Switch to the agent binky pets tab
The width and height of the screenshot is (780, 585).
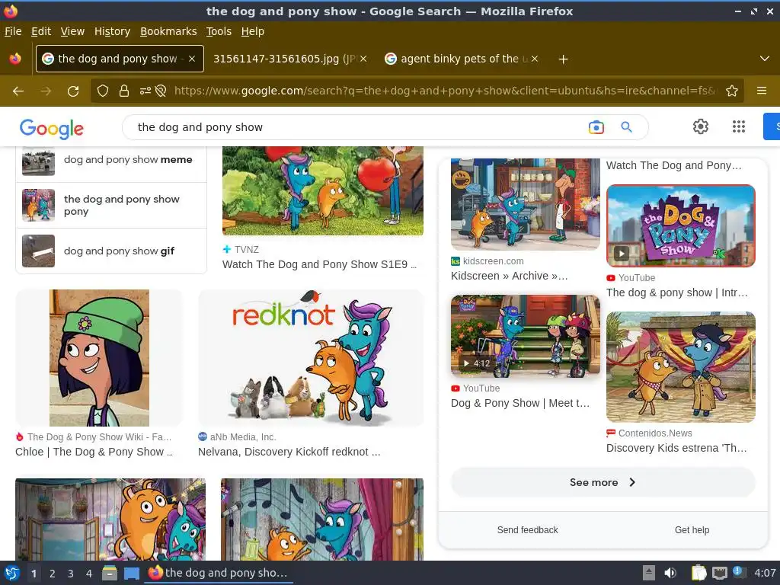[x=459, y=59]
